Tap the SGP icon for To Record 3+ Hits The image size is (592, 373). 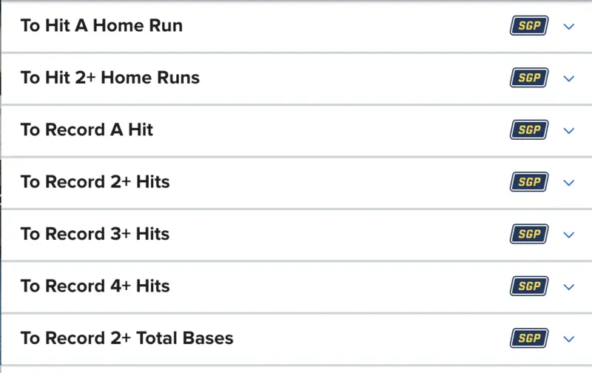(529, 235)
